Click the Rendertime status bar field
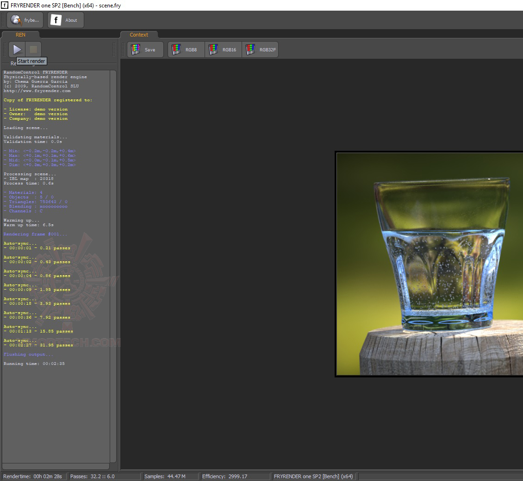This screenshot has width=523, height=481. (x=34, y=476)
